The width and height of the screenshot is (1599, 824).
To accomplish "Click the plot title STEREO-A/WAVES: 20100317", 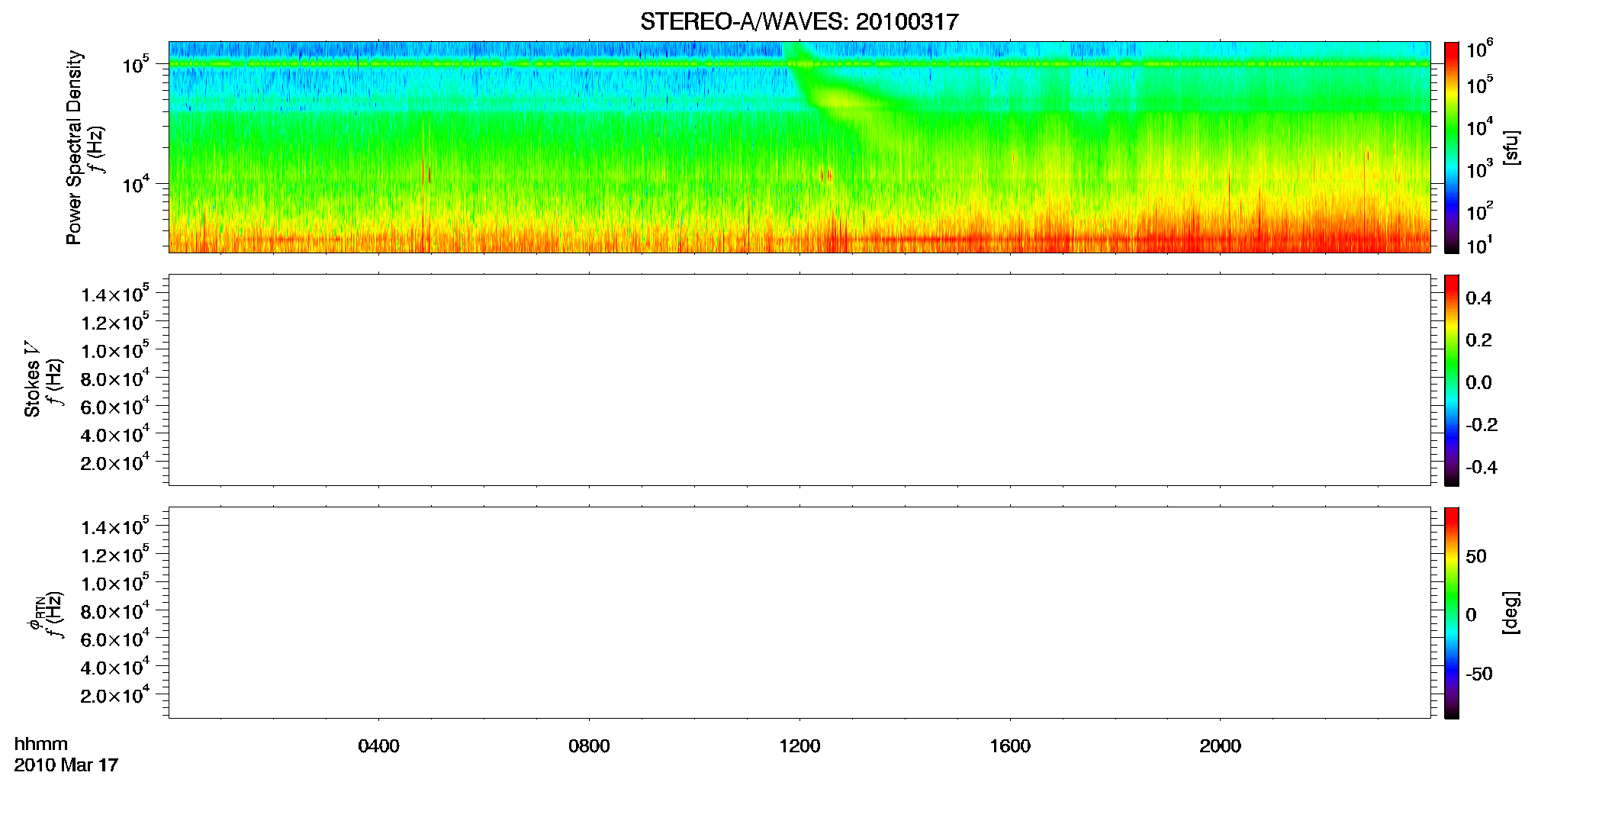I will [799, 22].
